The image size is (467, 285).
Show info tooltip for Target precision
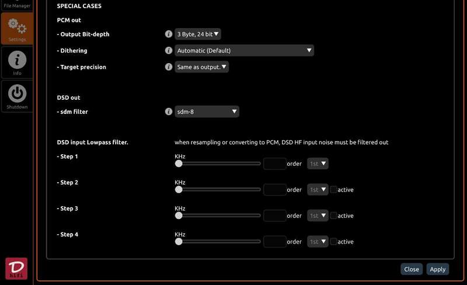169,67
